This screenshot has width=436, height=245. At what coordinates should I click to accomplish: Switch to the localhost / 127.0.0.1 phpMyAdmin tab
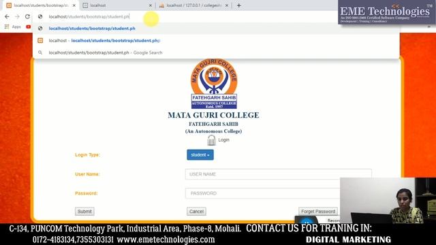193,5
